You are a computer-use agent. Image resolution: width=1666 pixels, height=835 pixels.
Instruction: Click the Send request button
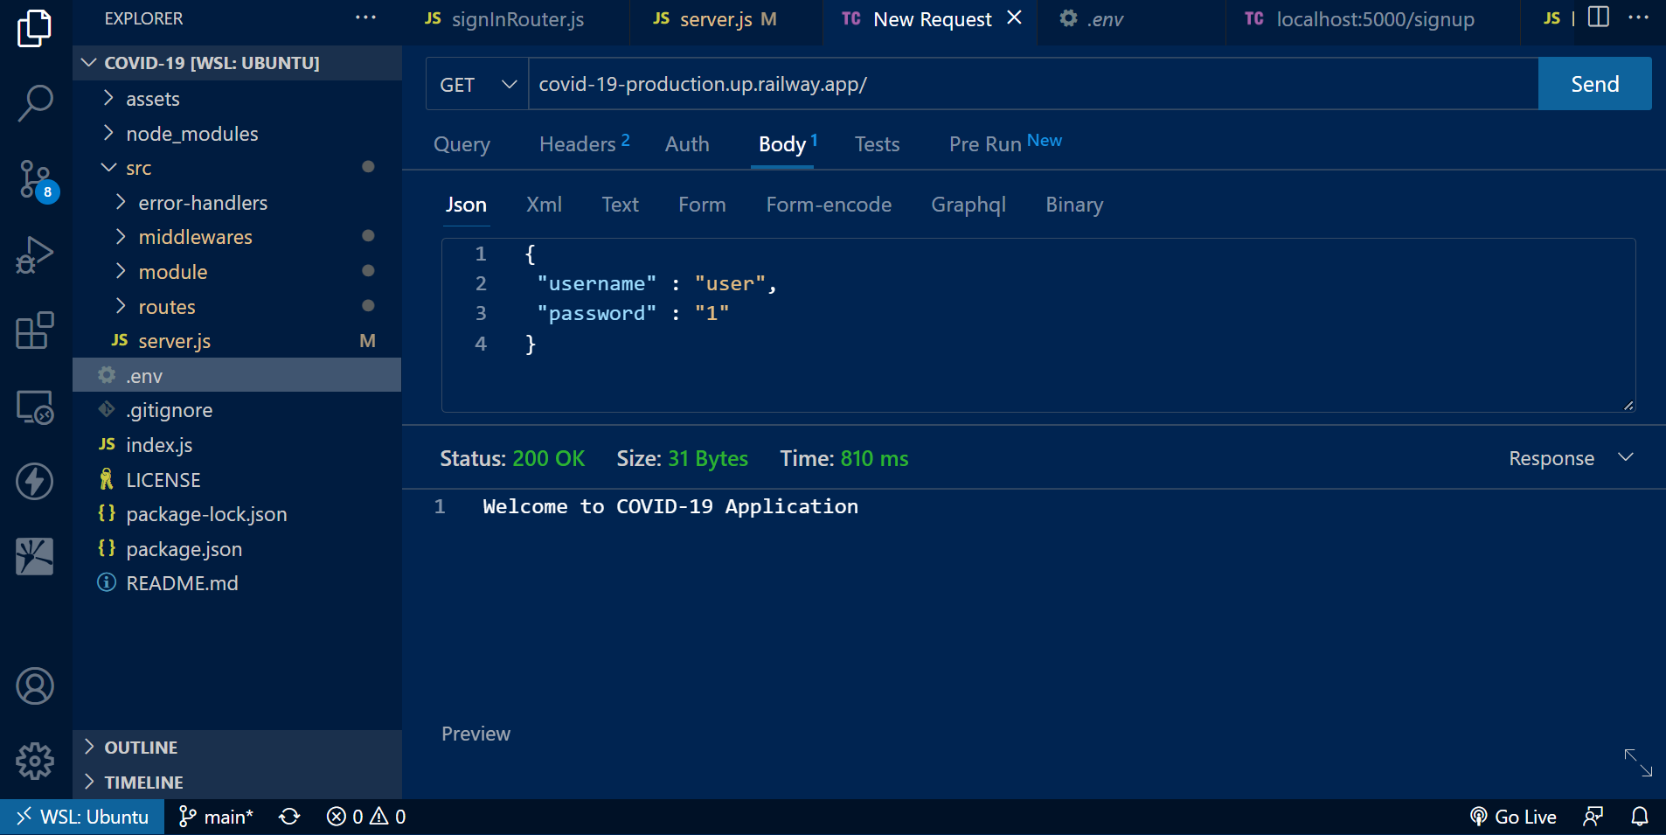coord(1594,84)
